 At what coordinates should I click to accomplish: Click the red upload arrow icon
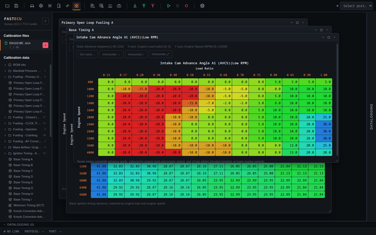pos(153,6)
